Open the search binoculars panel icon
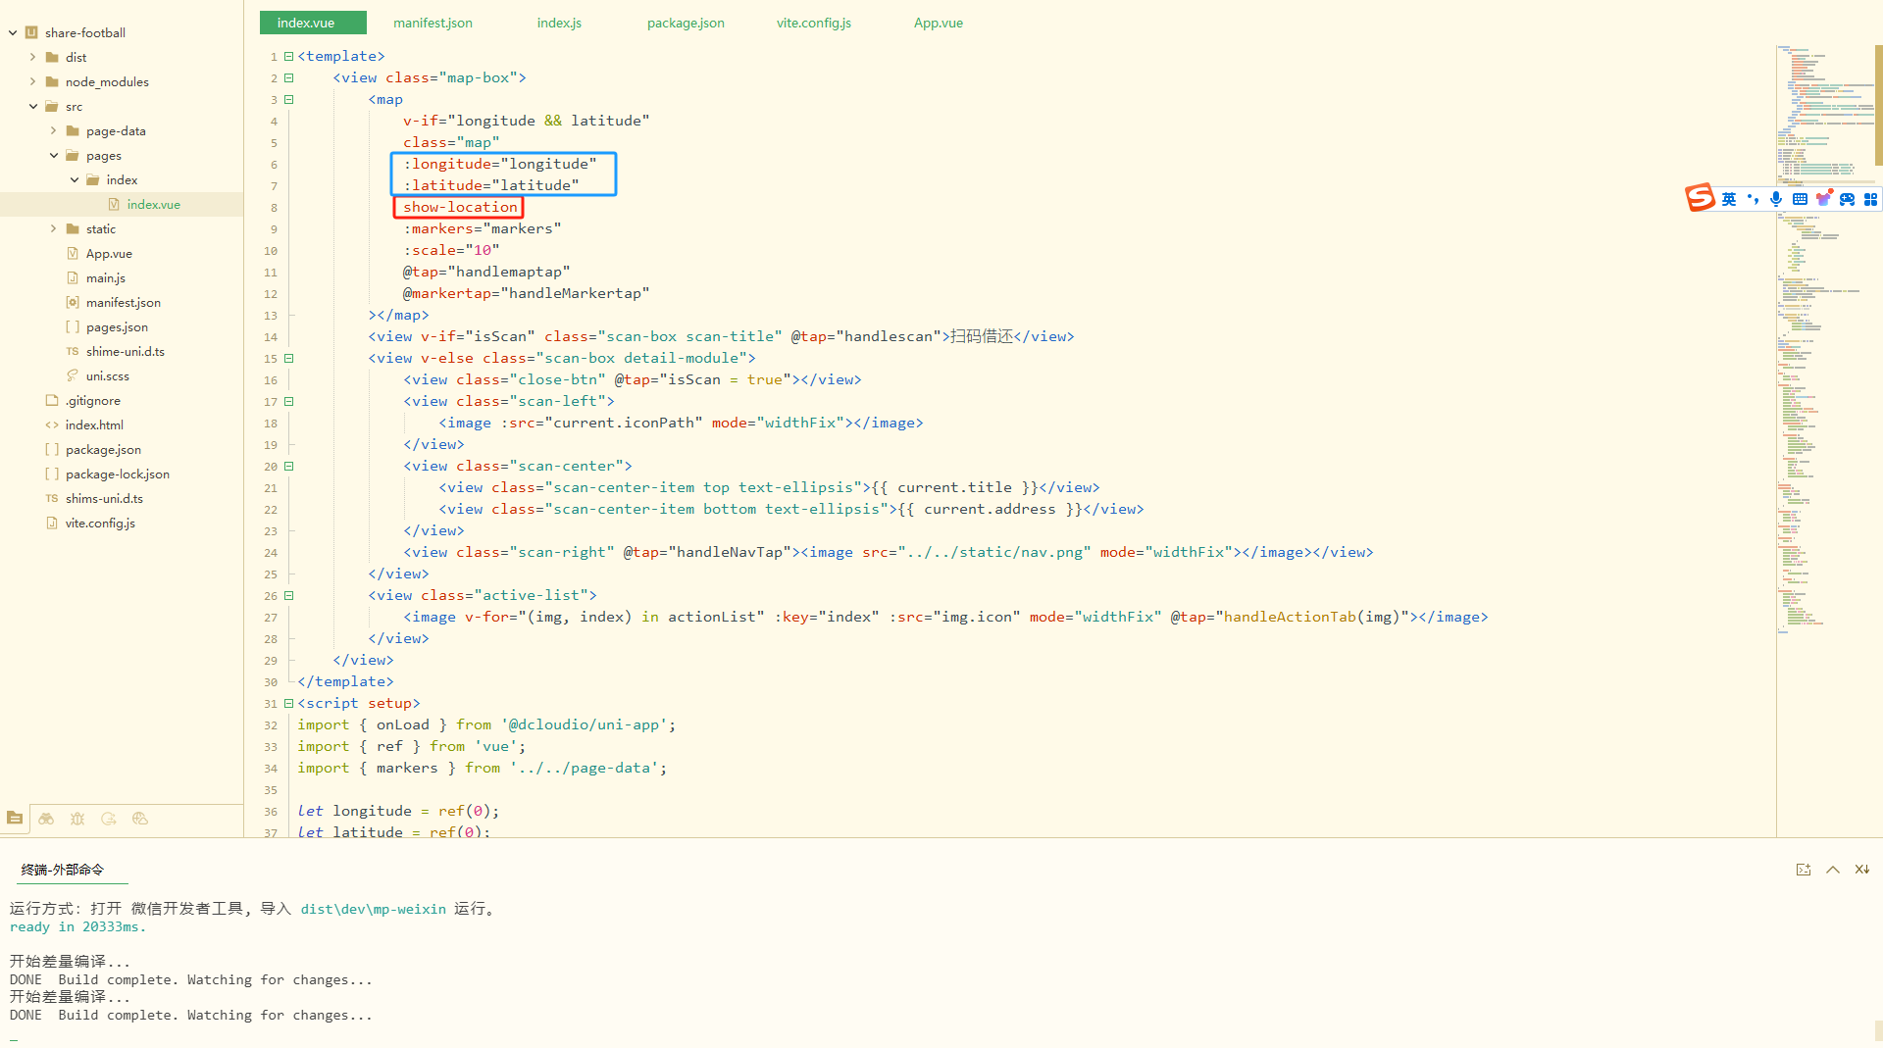Image resolution: width=1883 pixels, height=1048 pixels. pos(46,818)
